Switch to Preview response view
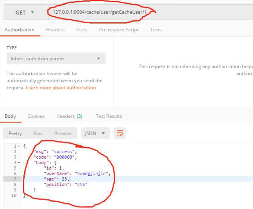 pos(63,133)
